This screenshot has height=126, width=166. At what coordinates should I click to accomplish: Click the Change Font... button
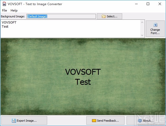point(155,29)
